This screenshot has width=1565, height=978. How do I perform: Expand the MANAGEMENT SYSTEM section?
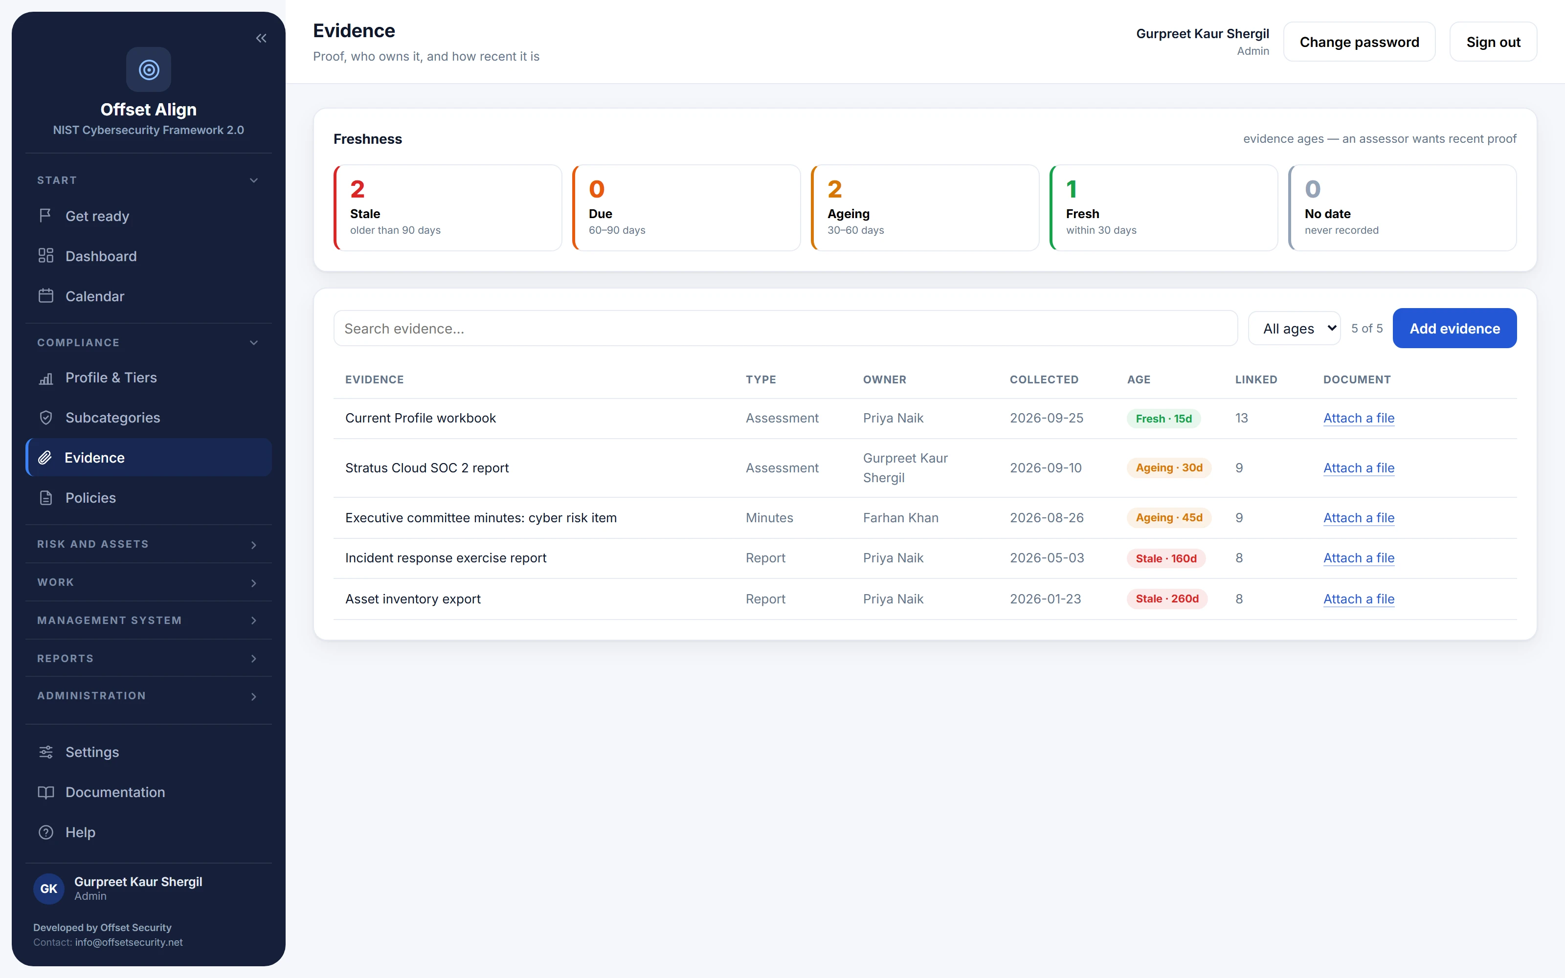(x=148, y=621)
